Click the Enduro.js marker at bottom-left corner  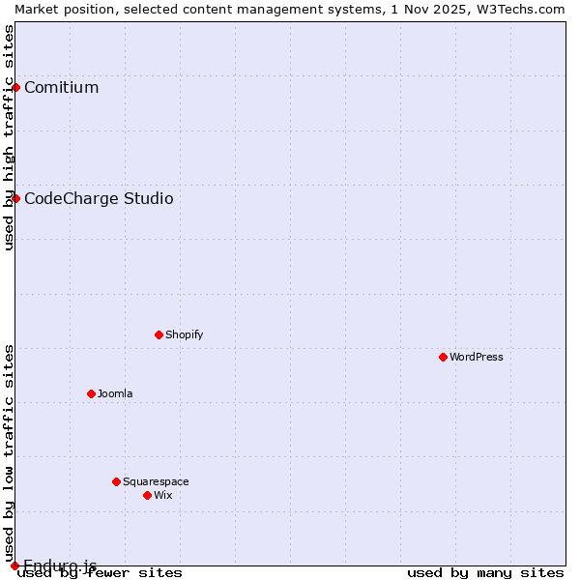coord(14,565)
